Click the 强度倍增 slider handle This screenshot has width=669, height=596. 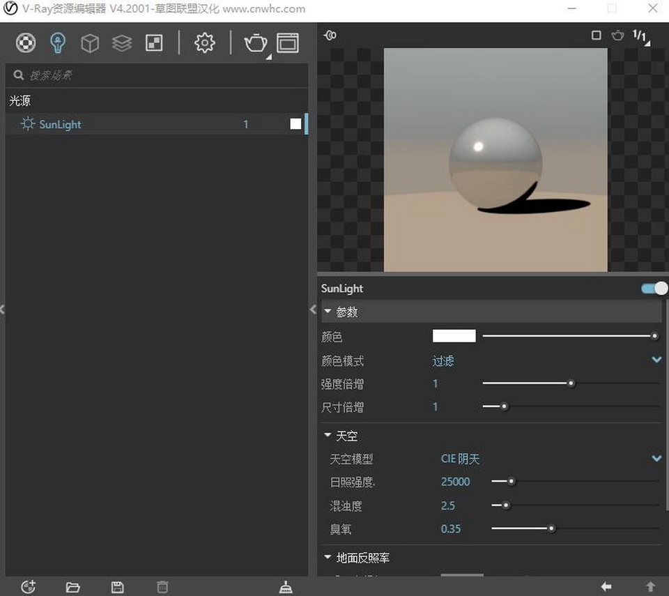pos(571,383)
